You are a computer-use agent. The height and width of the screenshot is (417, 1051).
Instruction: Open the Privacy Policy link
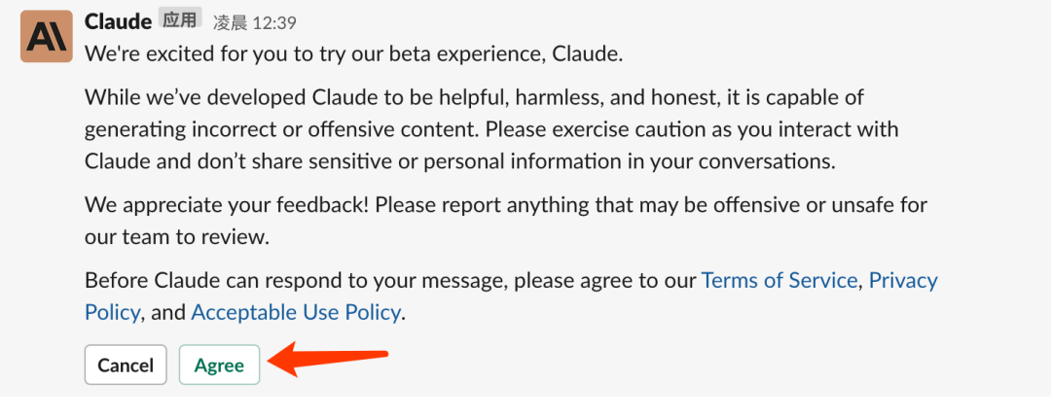pyautogui.click(x=902, y=281)
